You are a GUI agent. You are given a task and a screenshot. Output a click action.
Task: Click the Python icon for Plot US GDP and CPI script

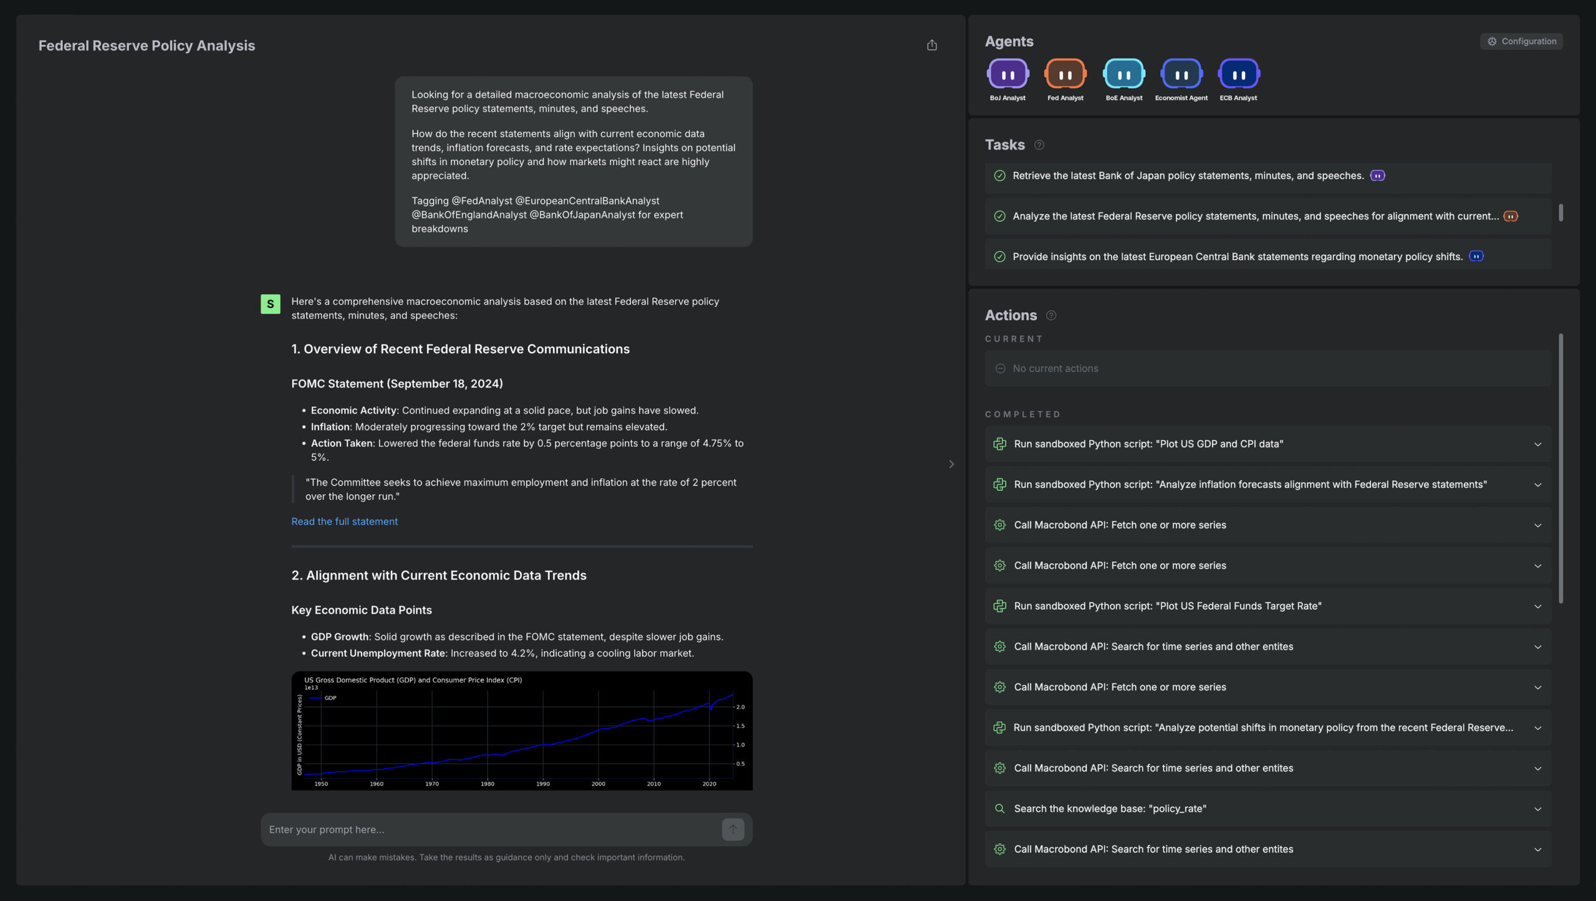(999, 444)
